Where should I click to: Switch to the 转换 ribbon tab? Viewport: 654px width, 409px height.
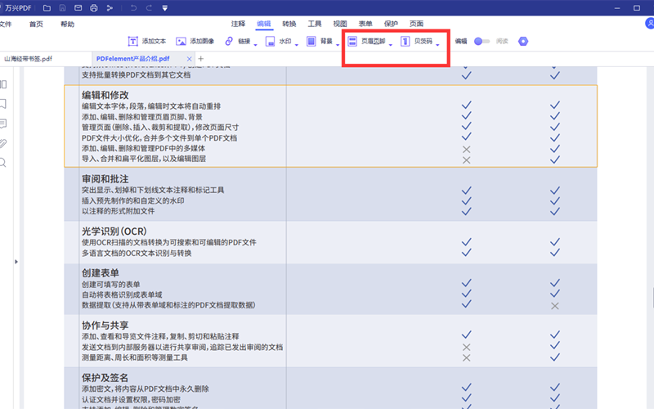[289, 24]
